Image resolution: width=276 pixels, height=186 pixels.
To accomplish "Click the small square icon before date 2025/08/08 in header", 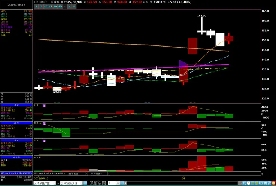I will click(x=62, y=2).
